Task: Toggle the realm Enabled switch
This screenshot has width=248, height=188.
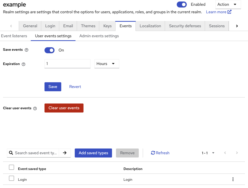Action: [182, 4]
